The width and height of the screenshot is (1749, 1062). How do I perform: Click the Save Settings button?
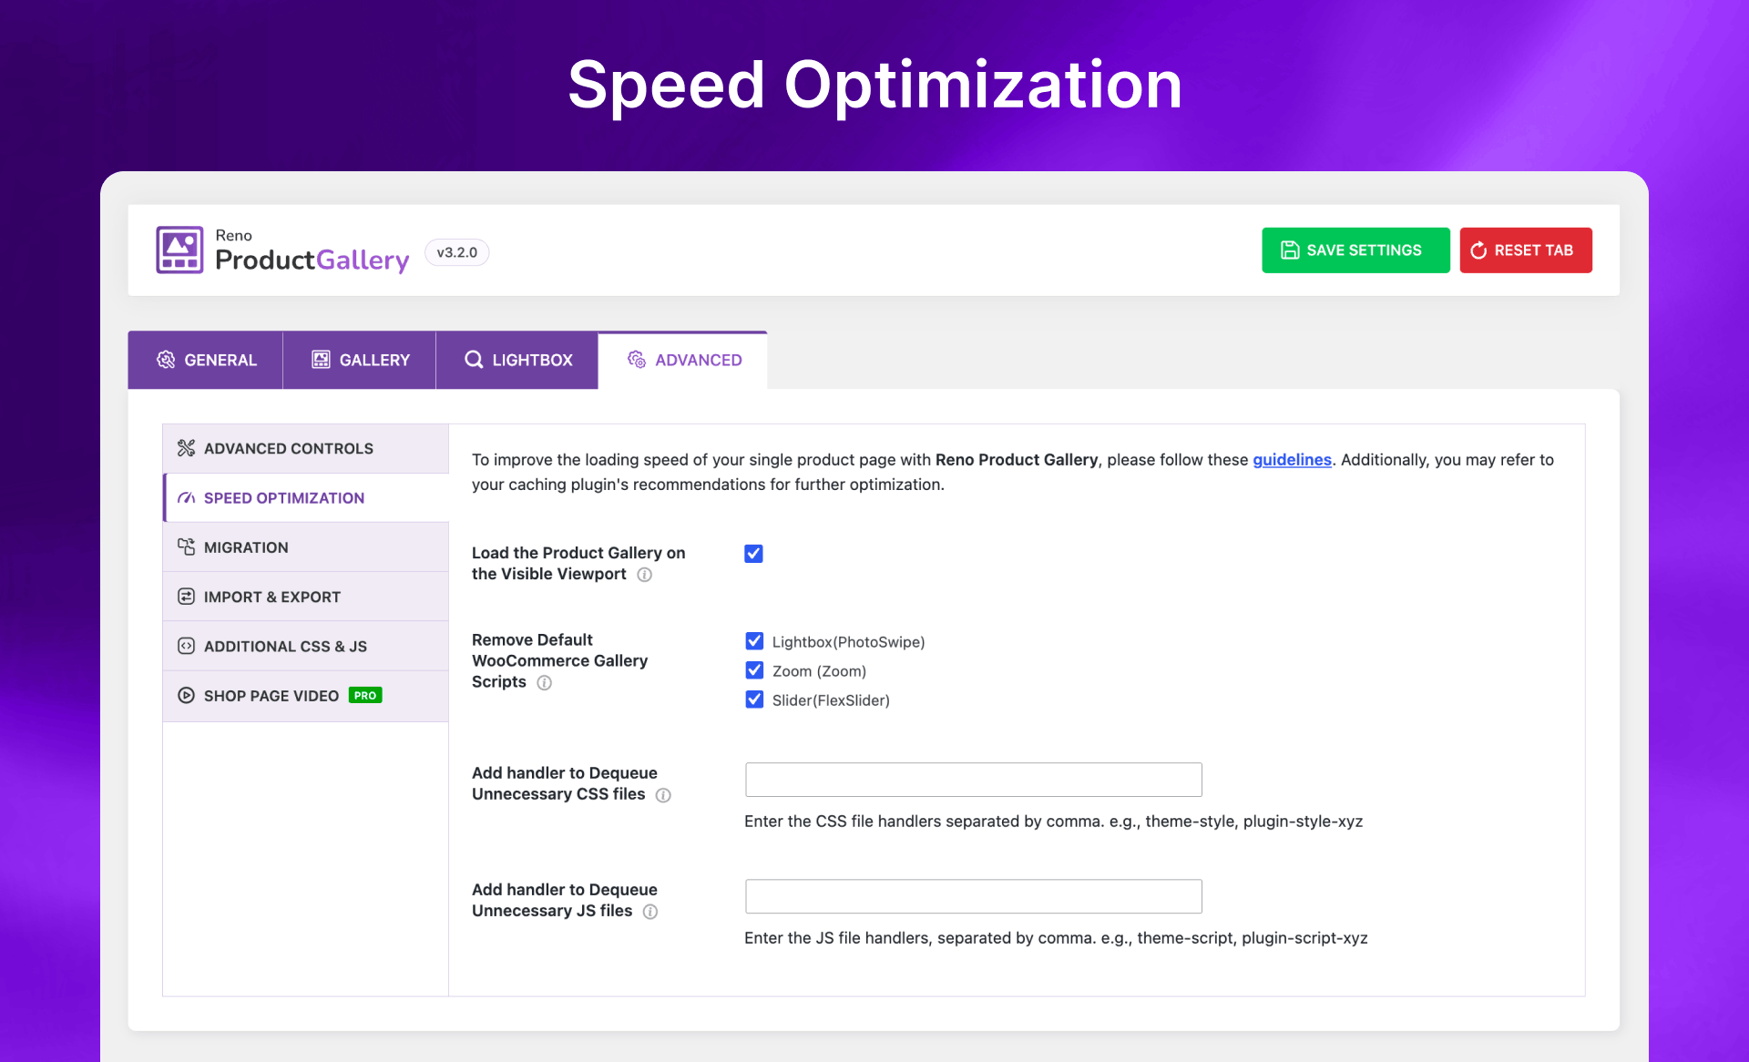click(1355, 250)
